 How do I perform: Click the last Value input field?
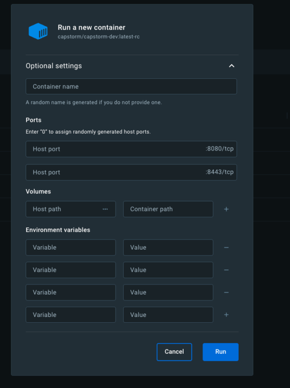[168, 314]
